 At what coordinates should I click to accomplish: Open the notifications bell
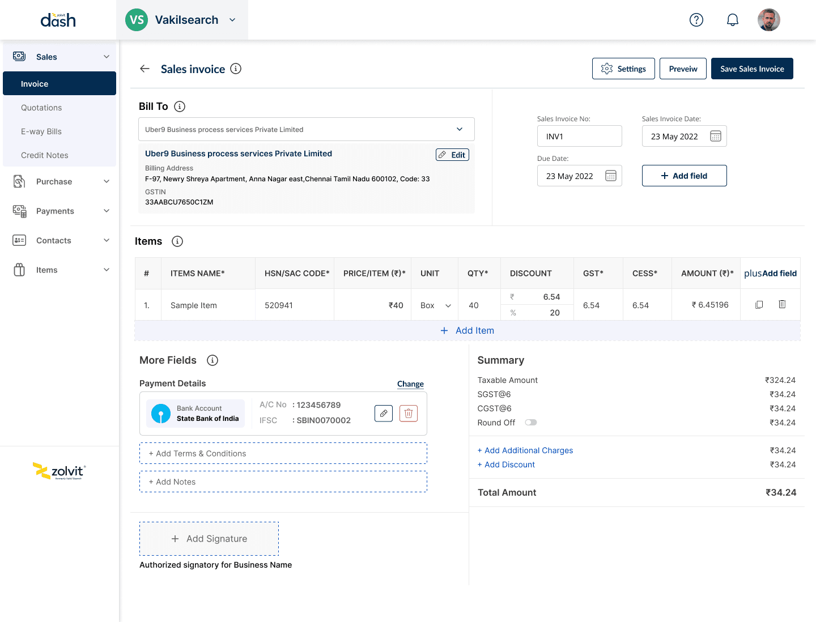coord(733,20)
